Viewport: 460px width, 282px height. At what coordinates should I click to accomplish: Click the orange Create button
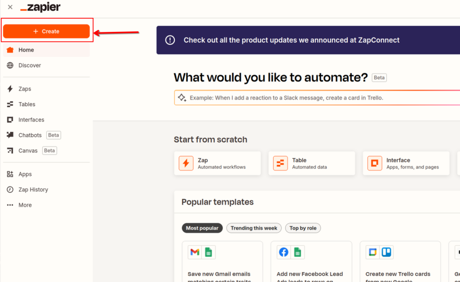click(x=46, y=31)
